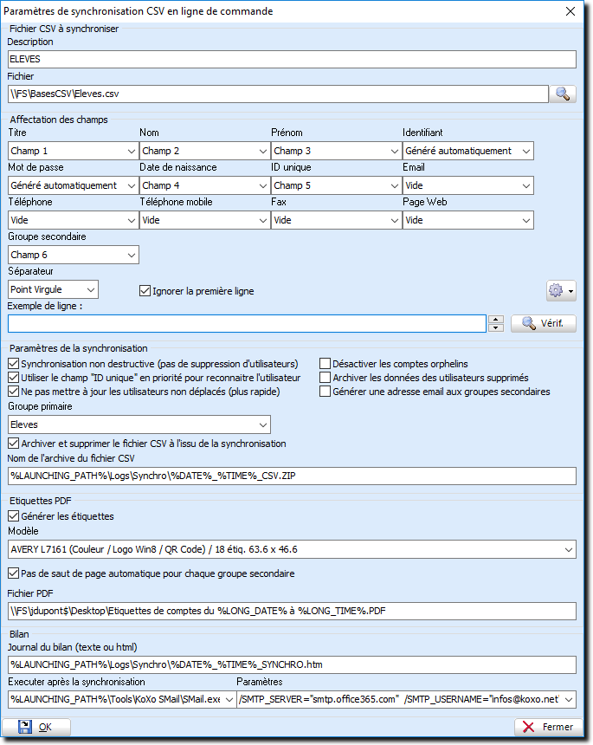The image size is (593, 745).
Task: Open the Date de naissance dropdown
Action: 205,185
